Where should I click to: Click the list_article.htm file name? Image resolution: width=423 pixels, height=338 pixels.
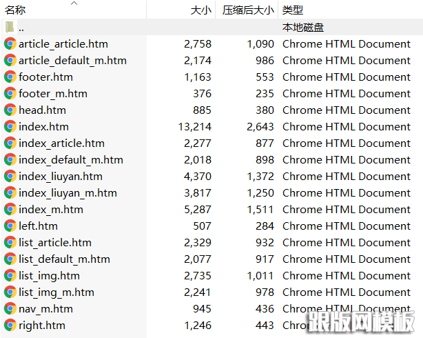point(55,243)
